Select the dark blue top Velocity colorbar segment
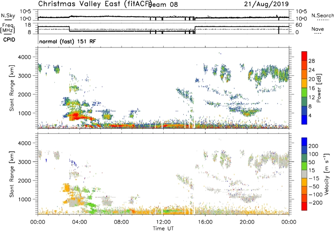Image resolution: width=334 pixels, height=231 pixels. pyautogui.click(x=304, y=142)
